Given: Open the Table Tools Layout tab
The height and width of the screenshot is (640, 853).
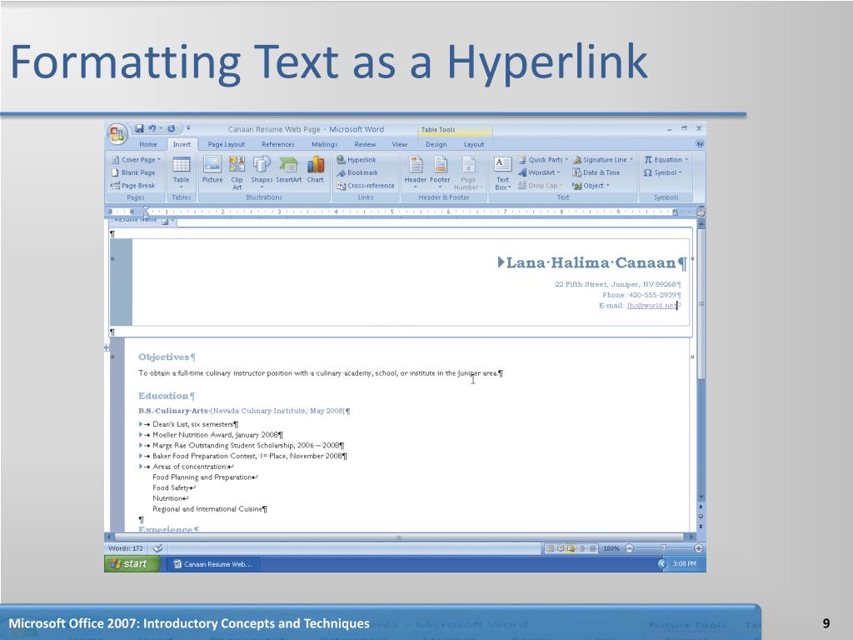Looking at the screenshot, I should click(x=474, y=144).
